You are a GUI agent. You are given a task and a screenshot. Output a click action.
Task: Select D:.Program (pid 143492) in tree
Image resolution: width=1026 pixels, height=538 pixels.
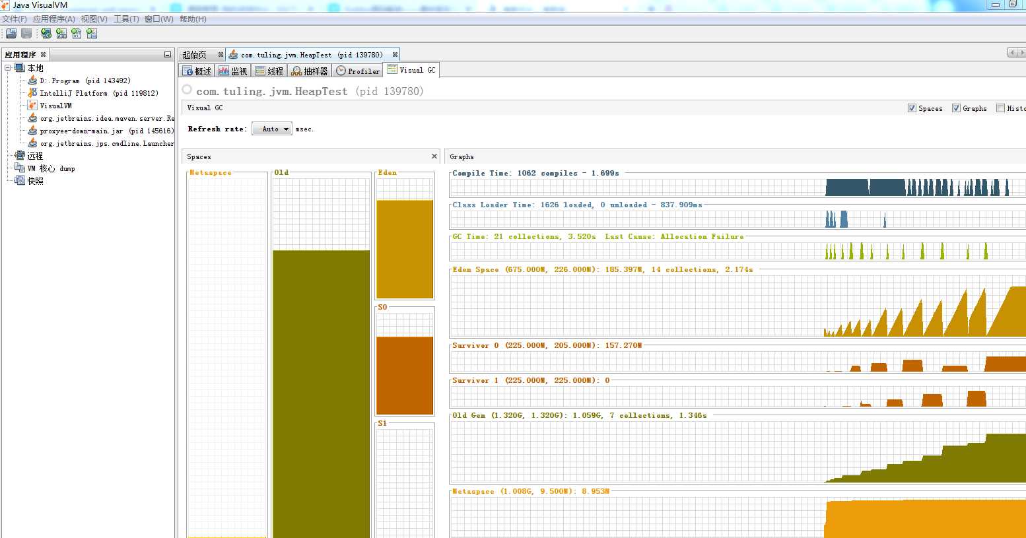(x=85, y=81)
